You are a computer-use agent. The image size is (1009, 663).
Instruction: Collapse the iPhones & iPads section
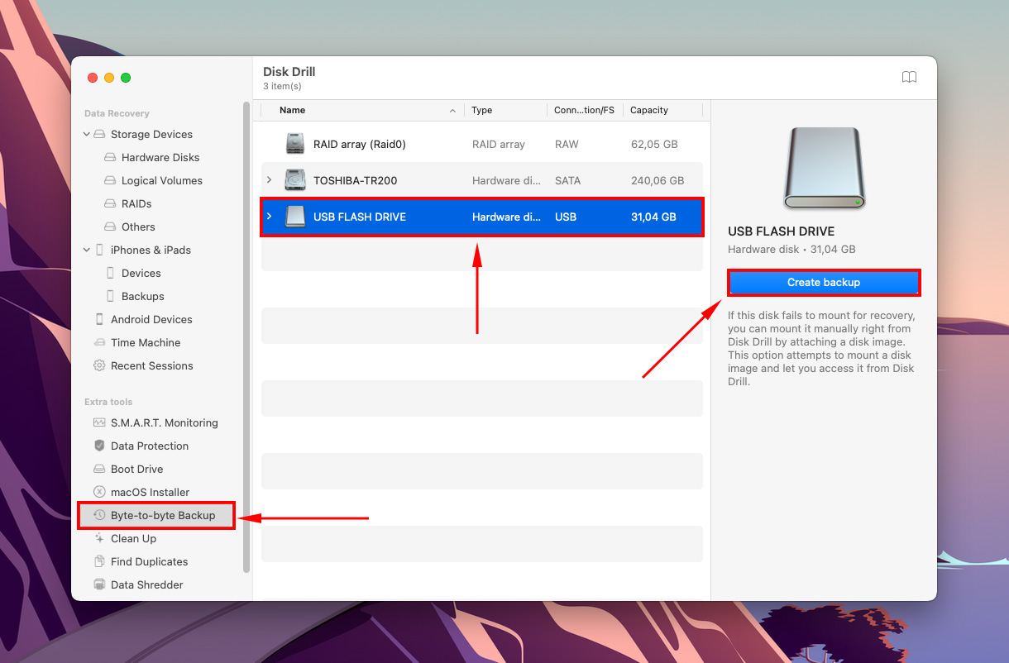tap(87, 250)
